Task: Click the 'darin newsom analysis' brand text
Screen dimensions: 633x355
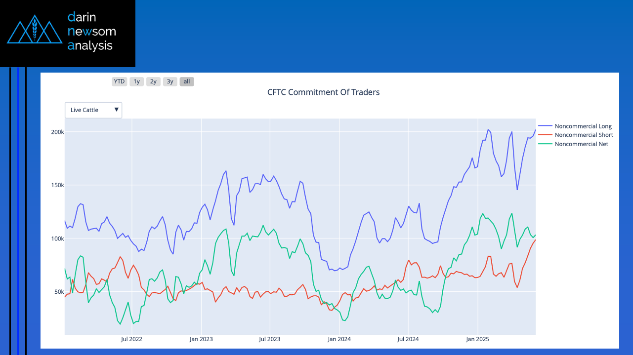Action: [91, 32]
